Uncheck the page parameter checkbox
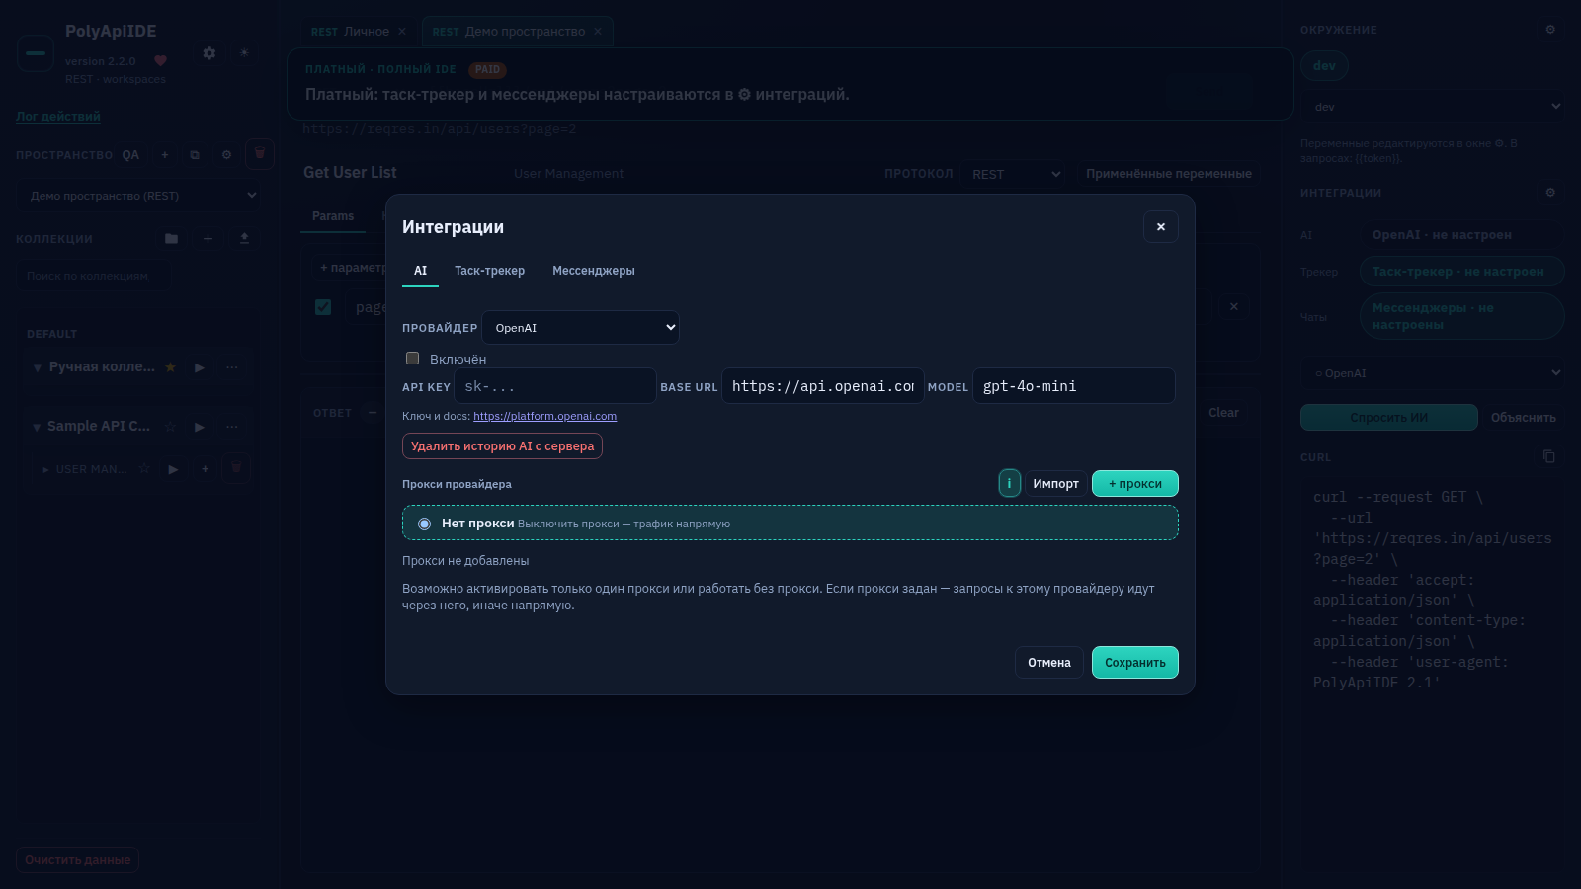 (x=323, y=307)
